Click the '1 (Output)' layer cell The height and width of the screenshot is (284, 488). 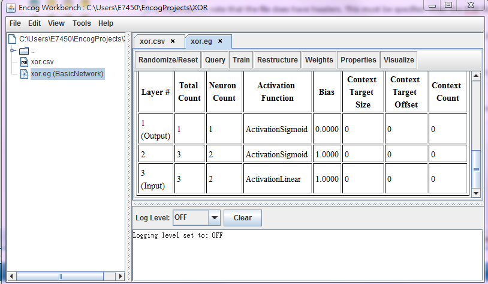pyautogui.click(x=156, y=129)
